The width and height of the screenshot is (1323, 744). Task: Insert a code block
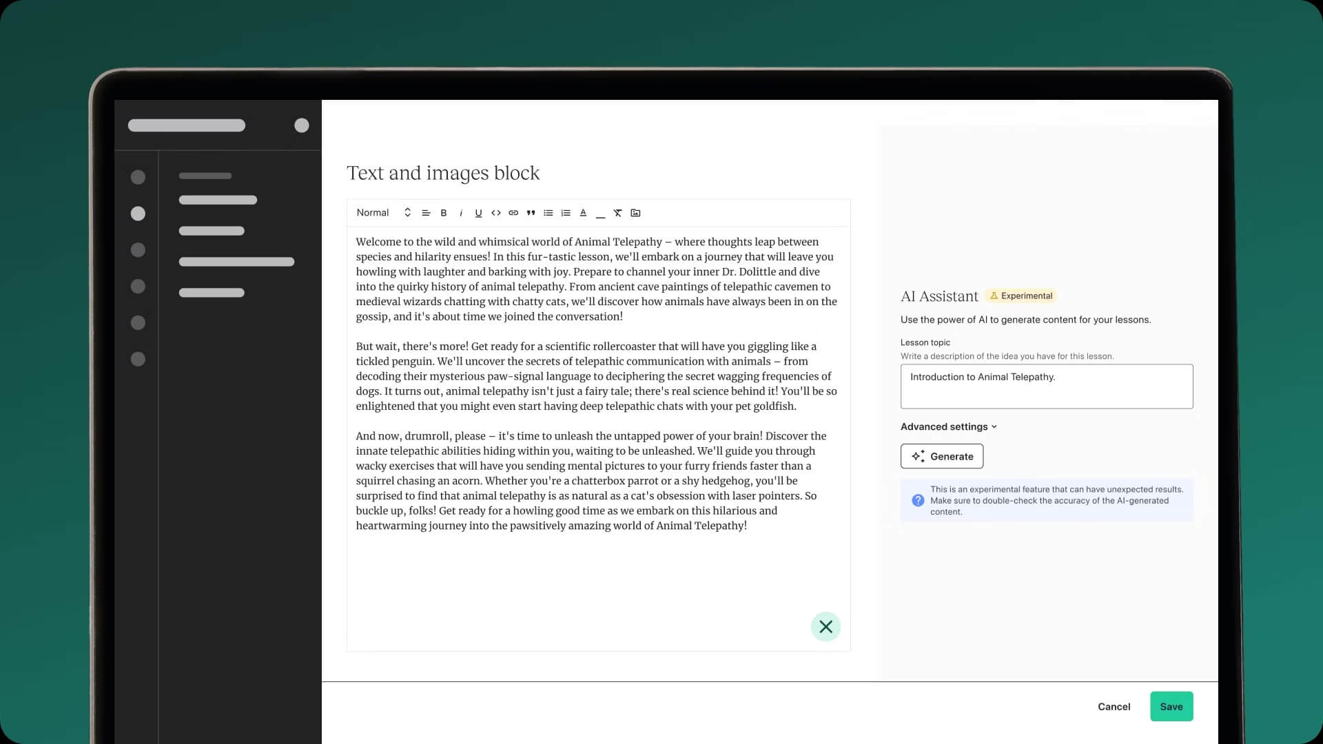[x=496, y=213]
